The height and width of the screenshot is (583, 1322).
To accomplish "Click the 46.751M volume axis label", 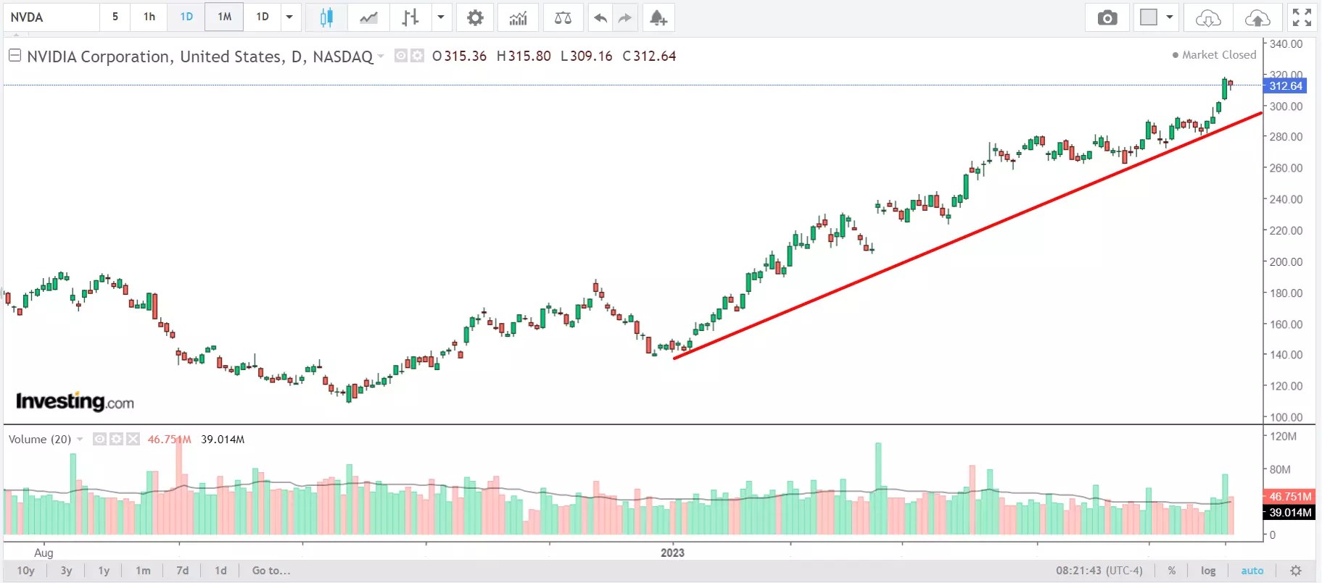I will click(1290, 497).
